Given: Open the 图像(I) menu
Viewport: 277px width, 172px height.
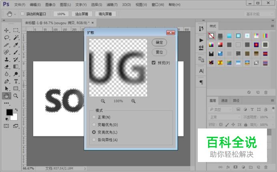Looking at the screenshot, I should [50, 4].
